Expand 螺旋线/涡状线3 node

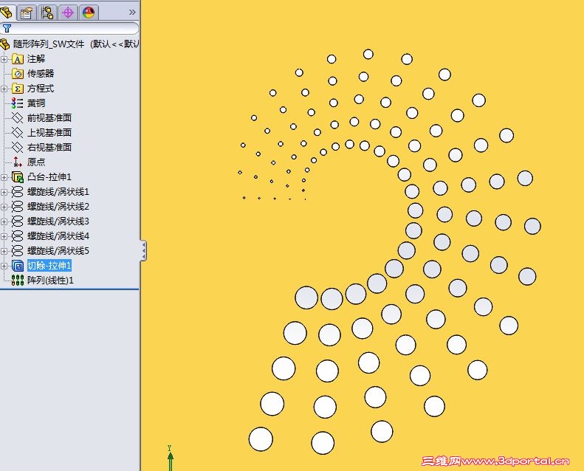pos(4,221)
